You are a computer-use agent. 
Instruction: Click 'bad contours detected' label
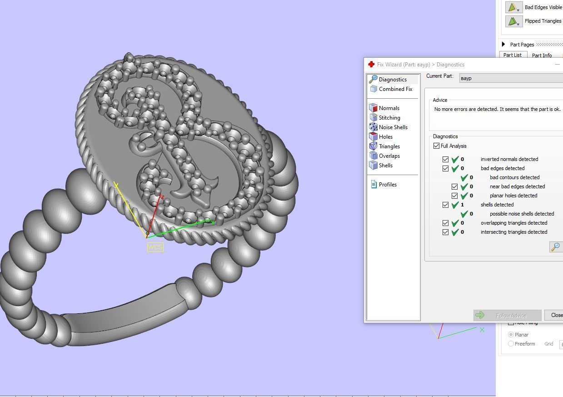tap(514, 177)
